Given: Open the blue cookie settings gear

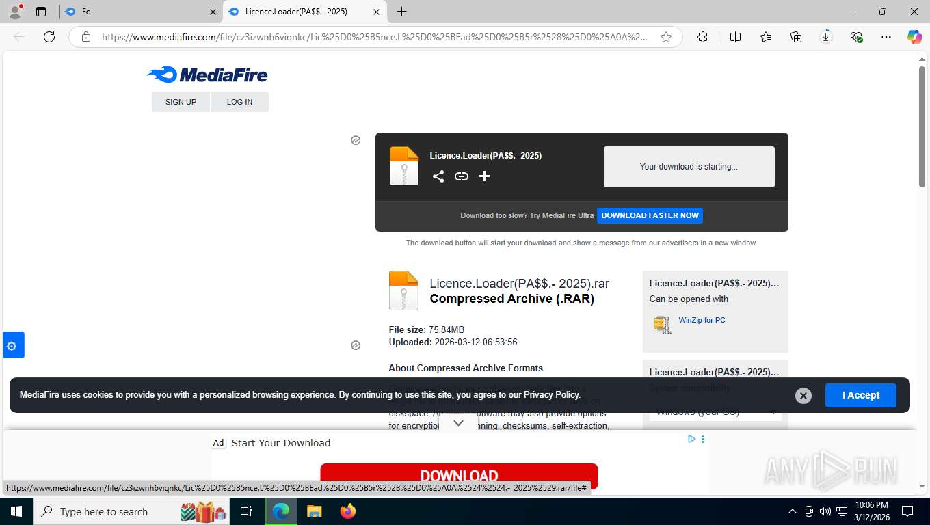Looking at the screenshot, I should (x=13, y=345).
